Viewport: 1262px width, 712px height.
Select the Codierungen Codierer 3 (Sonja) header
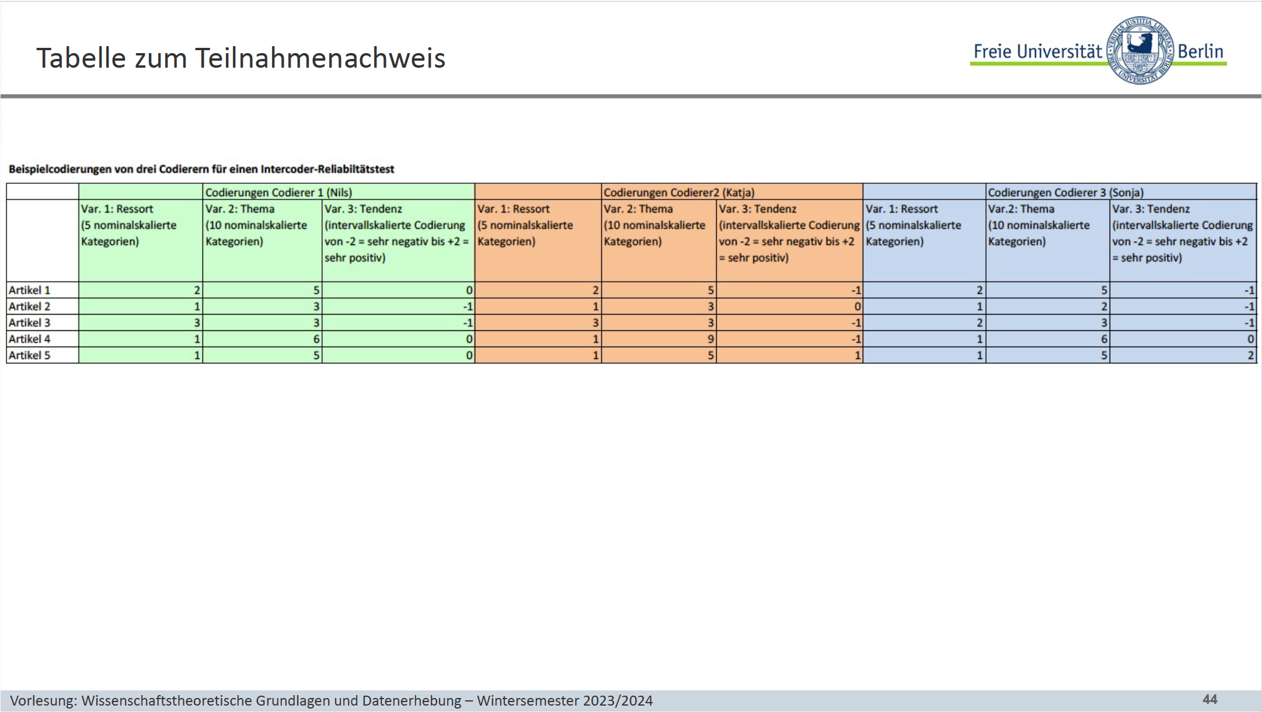click(1065, 192)
